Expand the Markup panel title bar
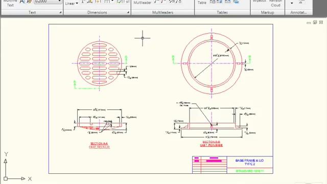 267,12
